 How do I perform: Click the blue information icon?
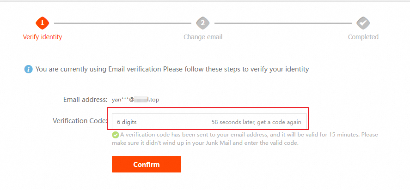point(29,70)
